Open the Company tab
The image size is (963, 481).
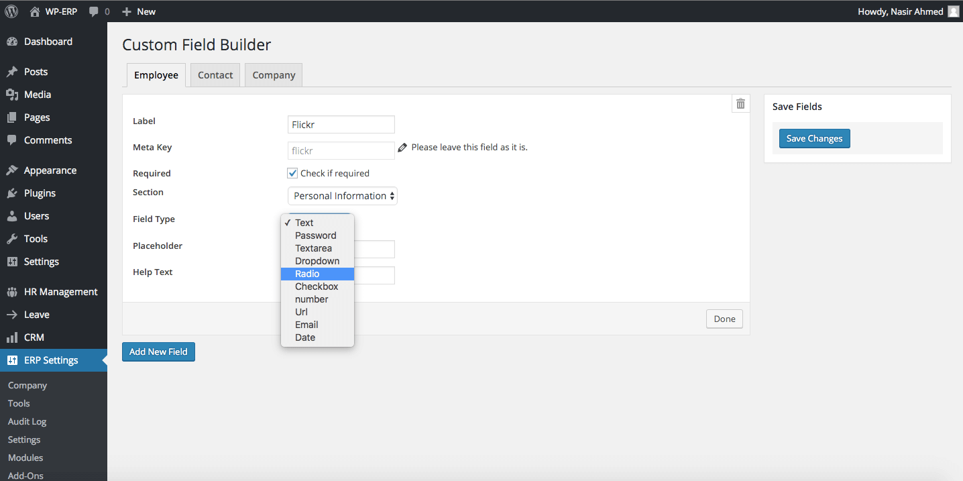point(273,74)
